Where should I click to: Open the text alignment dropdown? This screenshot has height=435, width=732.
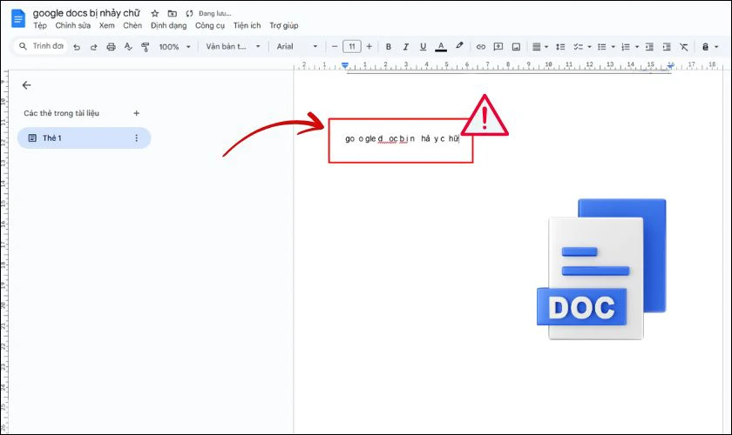[x=540, y=47]
